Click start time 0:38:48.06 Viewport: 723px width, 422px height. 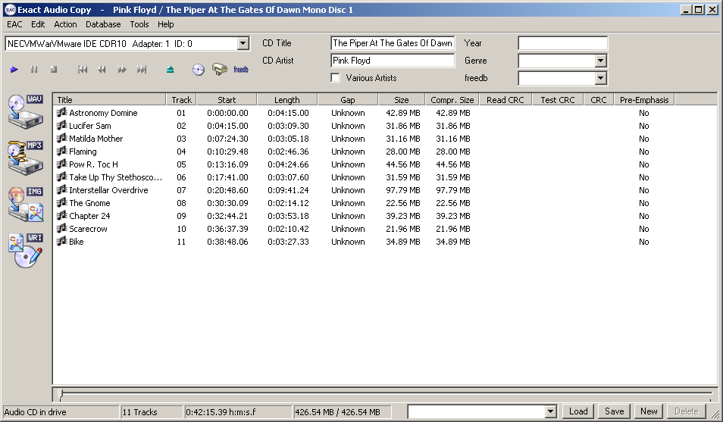(227, 242)
